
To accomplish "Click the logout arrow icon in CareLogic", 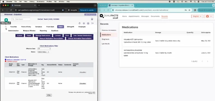I will tap(92, 23).
